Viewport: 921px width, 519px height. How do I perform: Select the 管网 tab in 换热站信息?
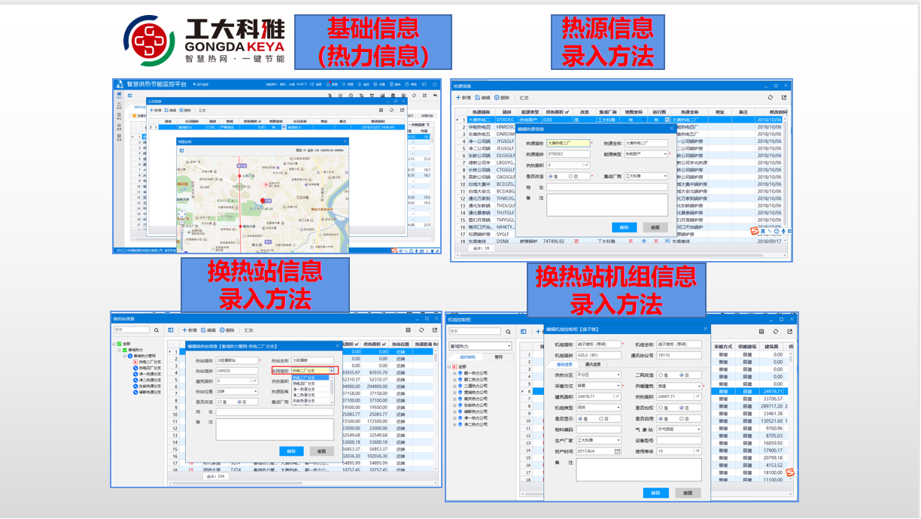(x=500, y=357)
